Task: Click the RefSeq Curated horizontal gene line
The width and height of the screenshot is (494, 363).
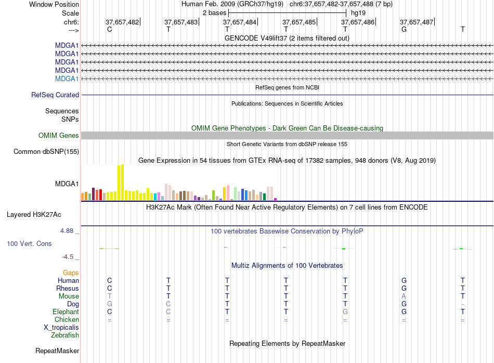Action: click(x=288, y=95)
